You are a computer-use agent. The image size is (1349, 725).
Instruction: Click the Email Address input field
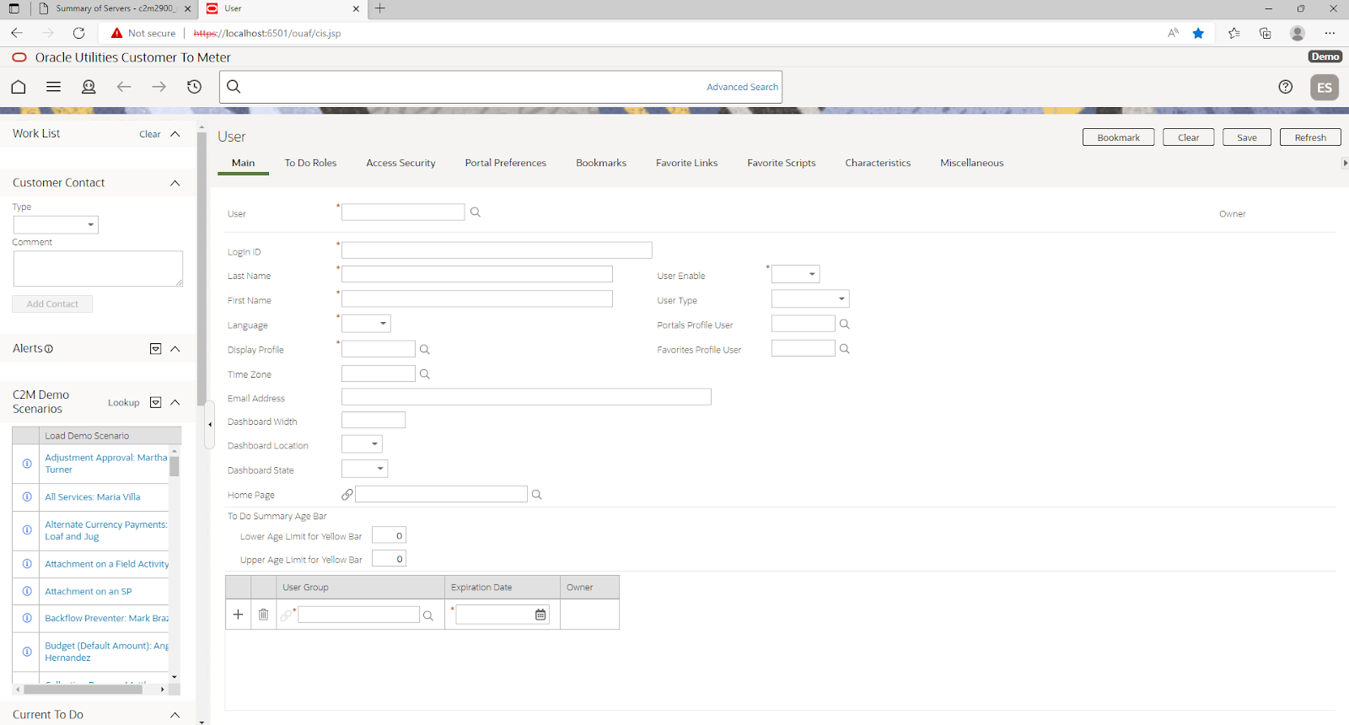pyautogui.click(x=526, y=397)
